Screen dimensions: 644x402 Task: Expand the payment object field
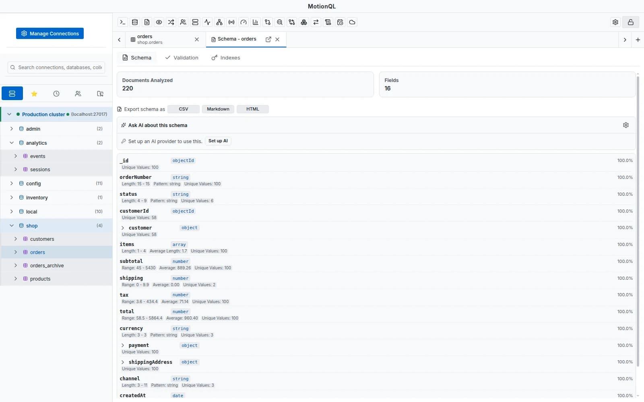click(x=123, y=345)
